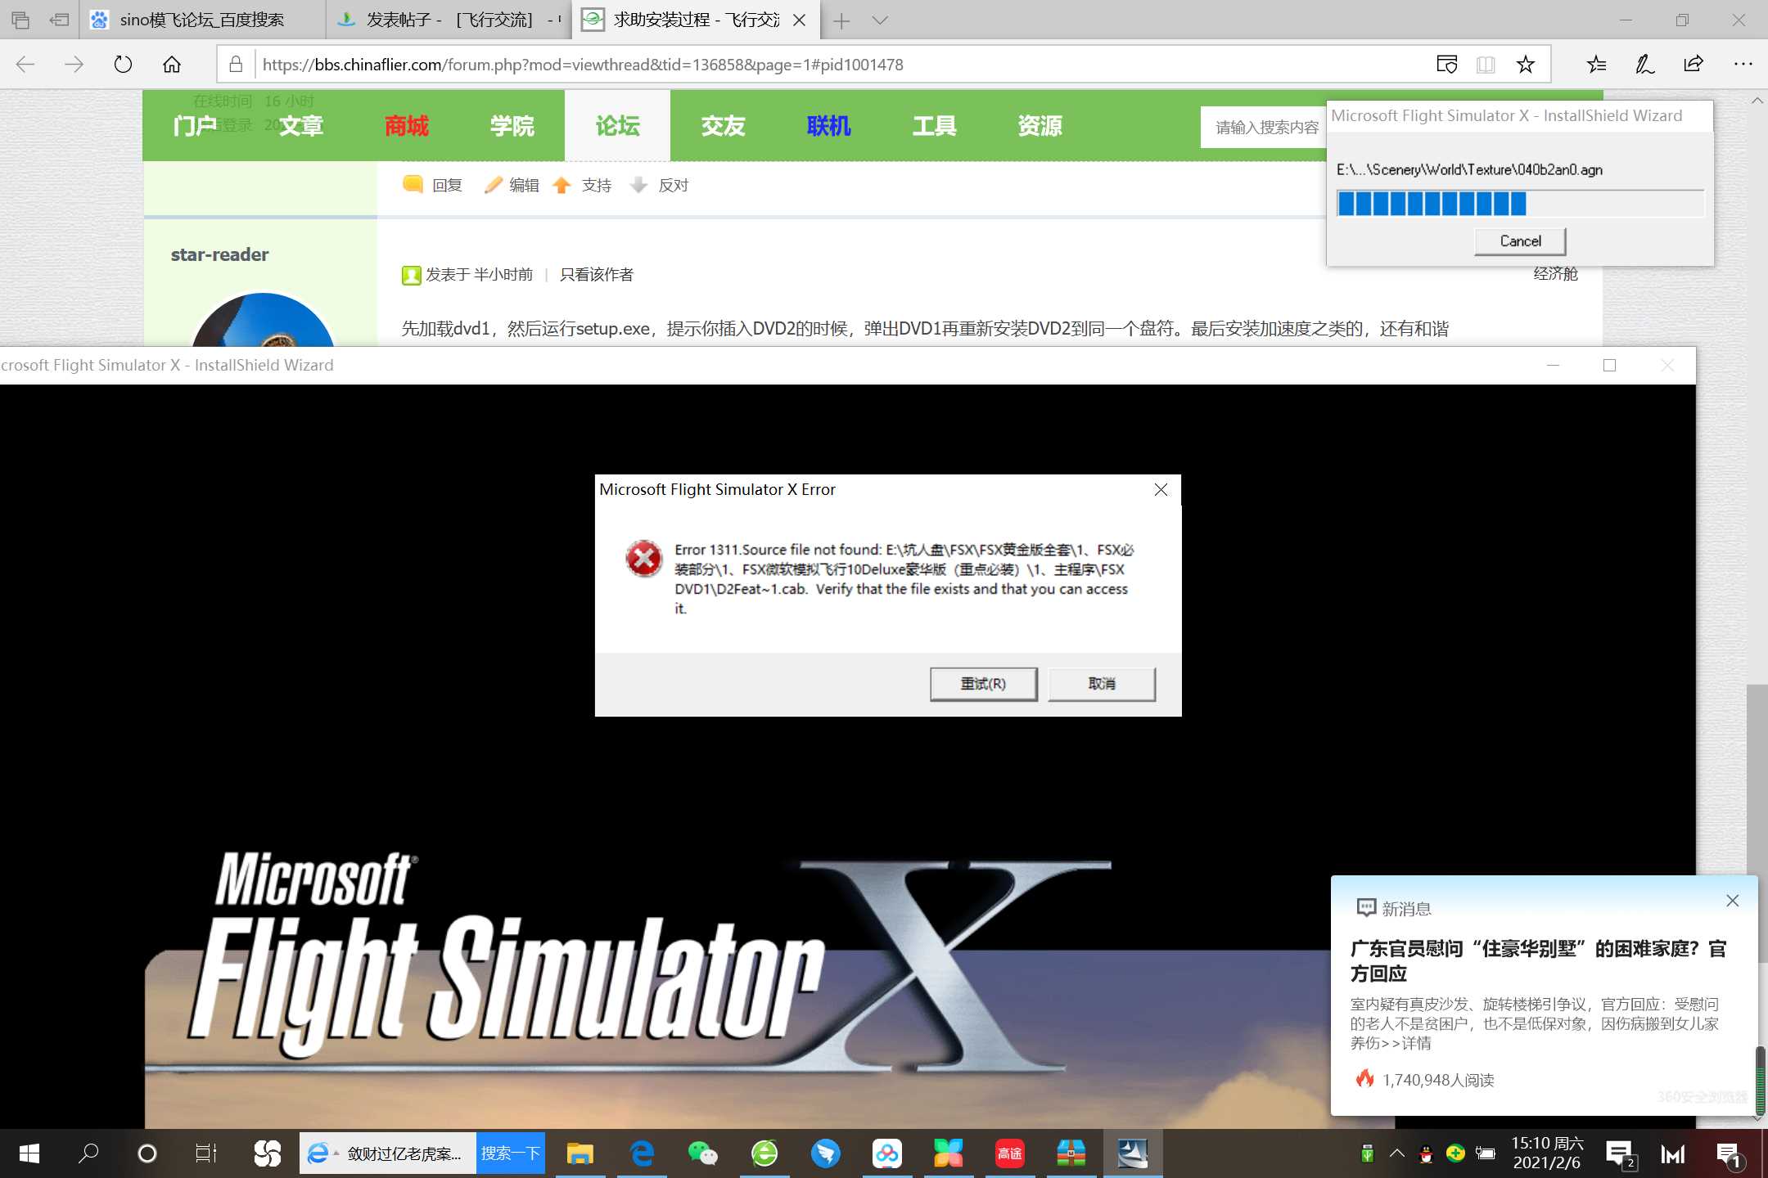
Task: Open a new browser tab
Action: click(841, 20)
